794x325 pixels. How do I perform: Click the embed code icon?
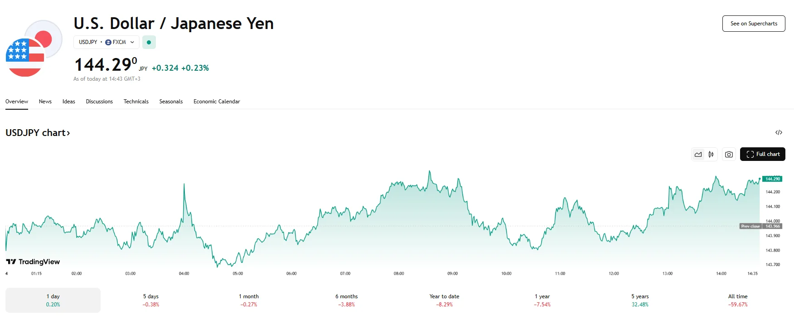point(779,133)
